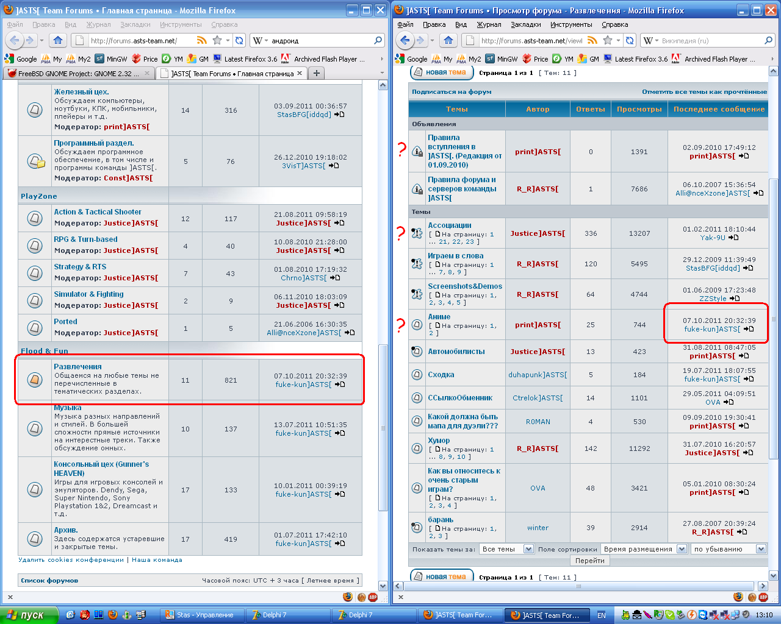The image size is (781, 624).
Task: Click bookmark star in left window's address bar
Action: tap(217, 40)
